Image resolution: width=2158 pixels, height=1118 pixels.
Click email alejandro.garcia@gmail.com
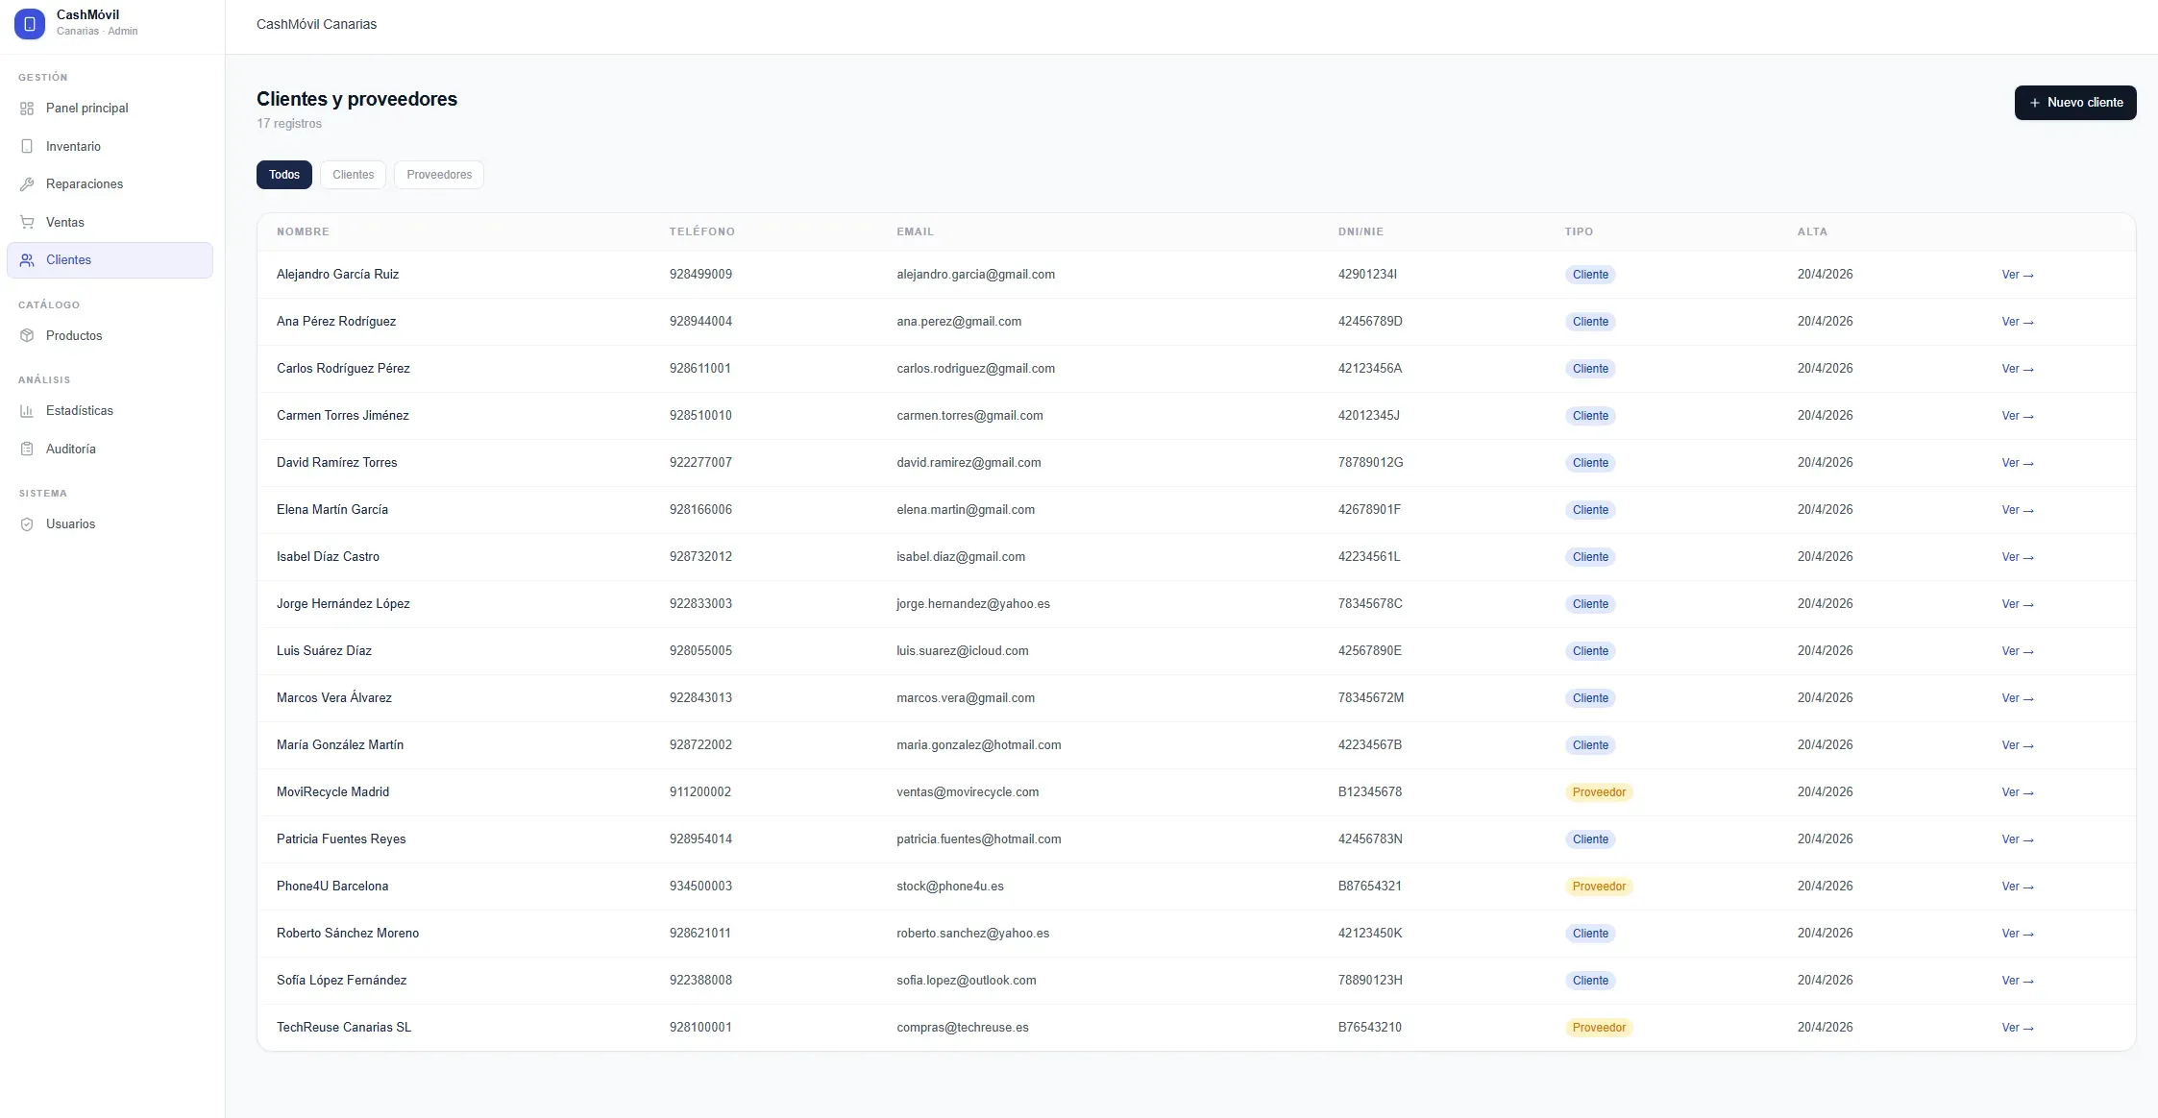[x=975, y=275]
